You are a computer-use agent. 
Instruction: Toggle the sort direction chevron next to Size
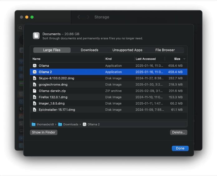click(184, 59)
